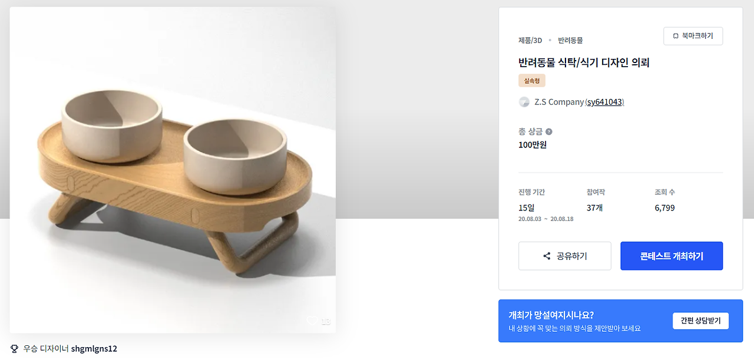This screenshot has width=754, height=363.
Task: Click the Z.S Company name text
Action: 559,102
